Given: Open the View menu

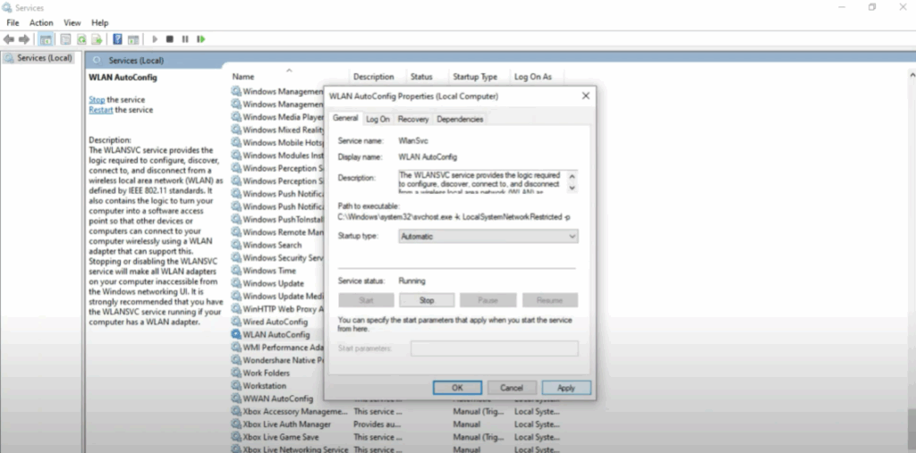Looking at the screenshot, I should click(x=72, y=22).
